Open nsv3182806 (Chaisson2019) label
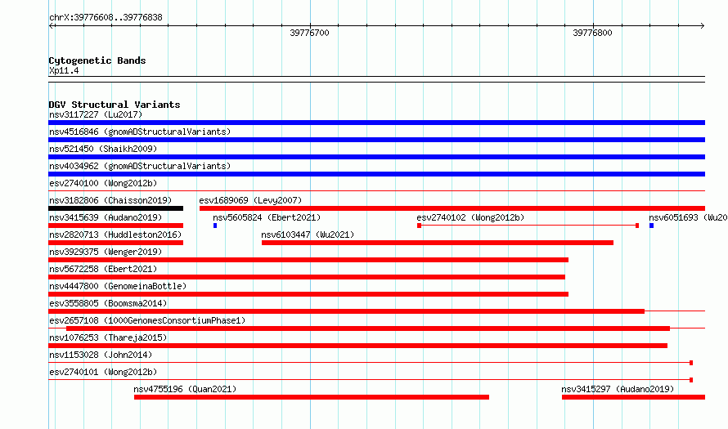 [110, 200]
